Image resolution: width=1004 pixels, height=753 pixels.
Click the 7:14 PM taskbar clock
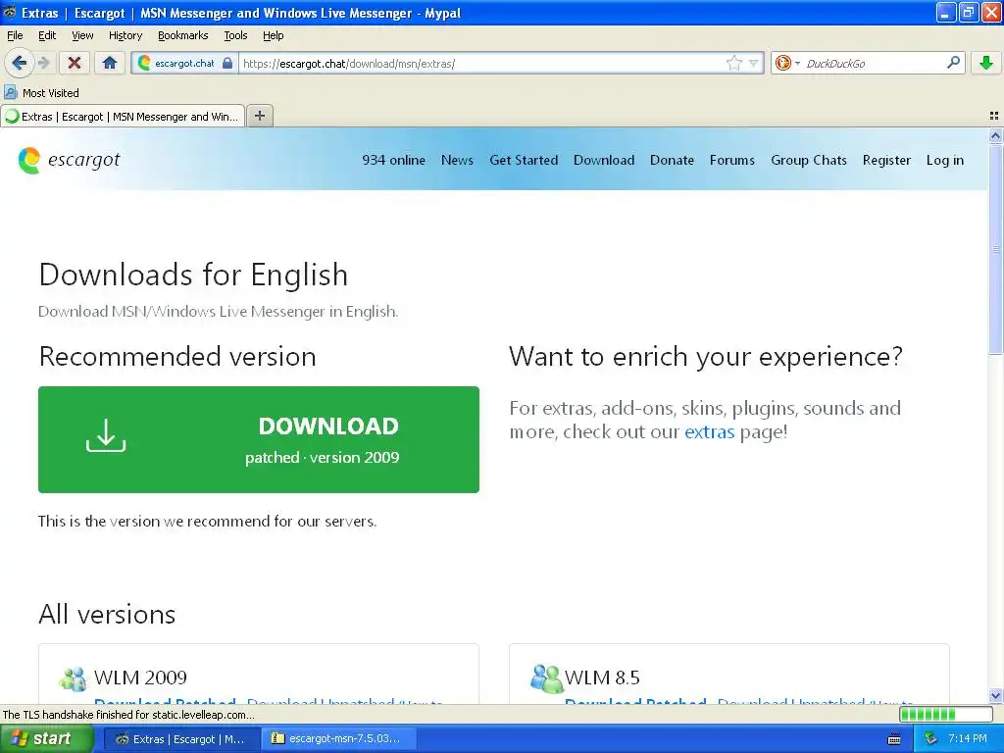point(968,739)
